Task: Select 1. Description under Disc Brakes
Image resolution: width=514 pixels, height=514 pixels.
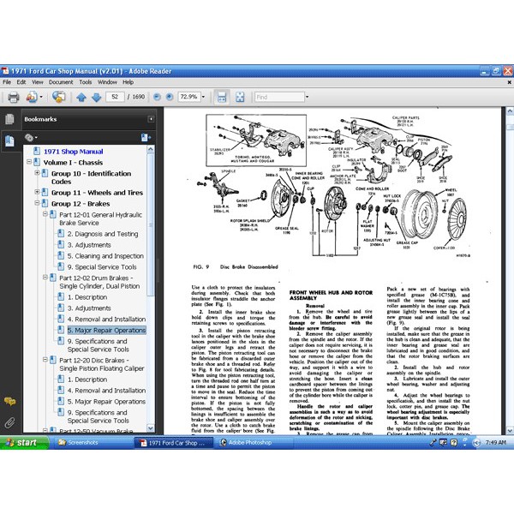Action: (x=87, y=380)
